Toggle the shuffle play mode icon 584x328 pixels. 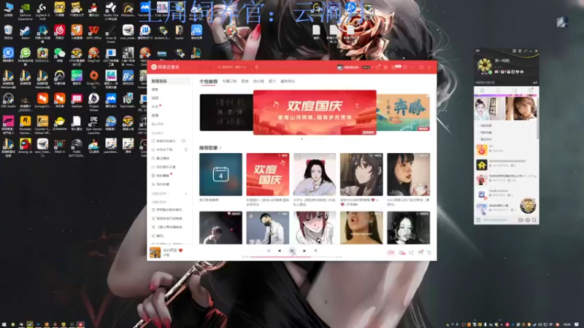(x=268, y=251)
